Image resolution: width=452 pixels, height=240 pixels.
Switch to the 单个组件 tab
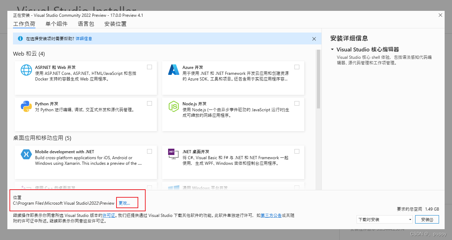(56, 23)
